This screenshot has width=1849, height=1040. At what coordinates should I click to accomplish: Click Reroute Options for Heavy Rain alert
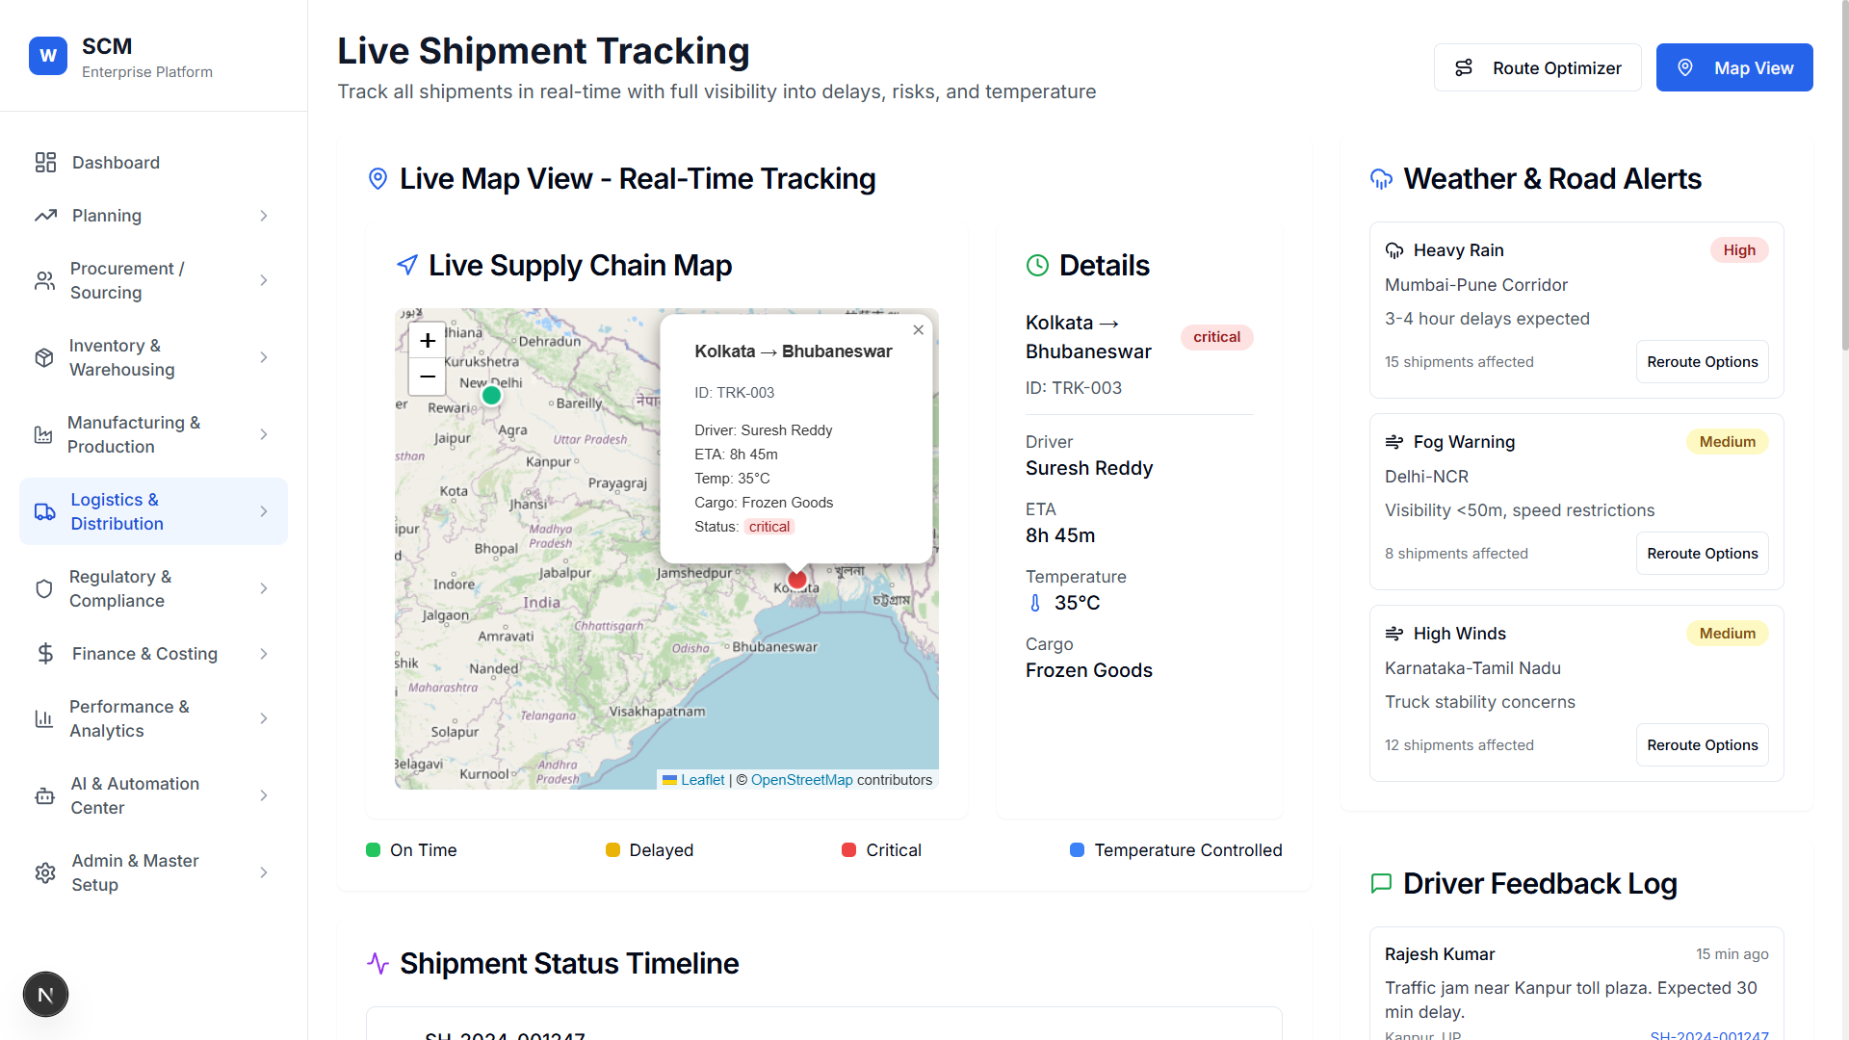[x=1702, y=362]
